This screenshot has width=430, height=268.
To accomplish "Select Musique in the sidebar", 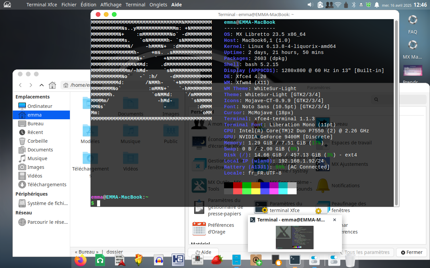I will pyautogui.click(x=41, y=158).
